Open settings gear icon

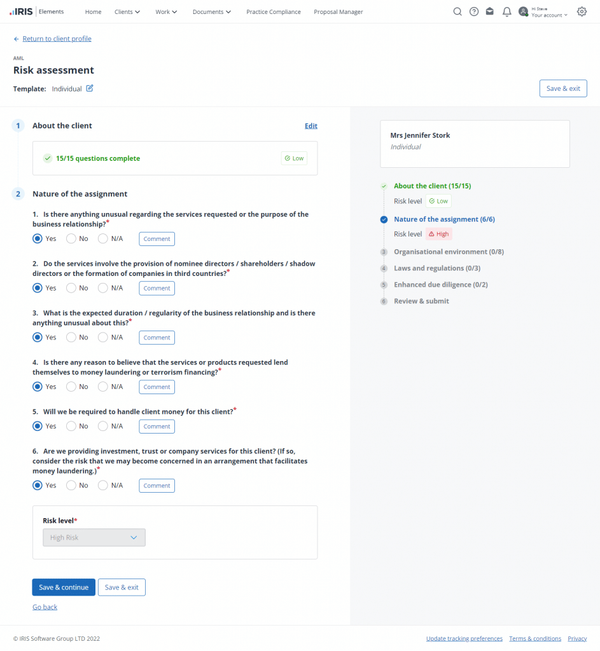[x=582, y=11]
